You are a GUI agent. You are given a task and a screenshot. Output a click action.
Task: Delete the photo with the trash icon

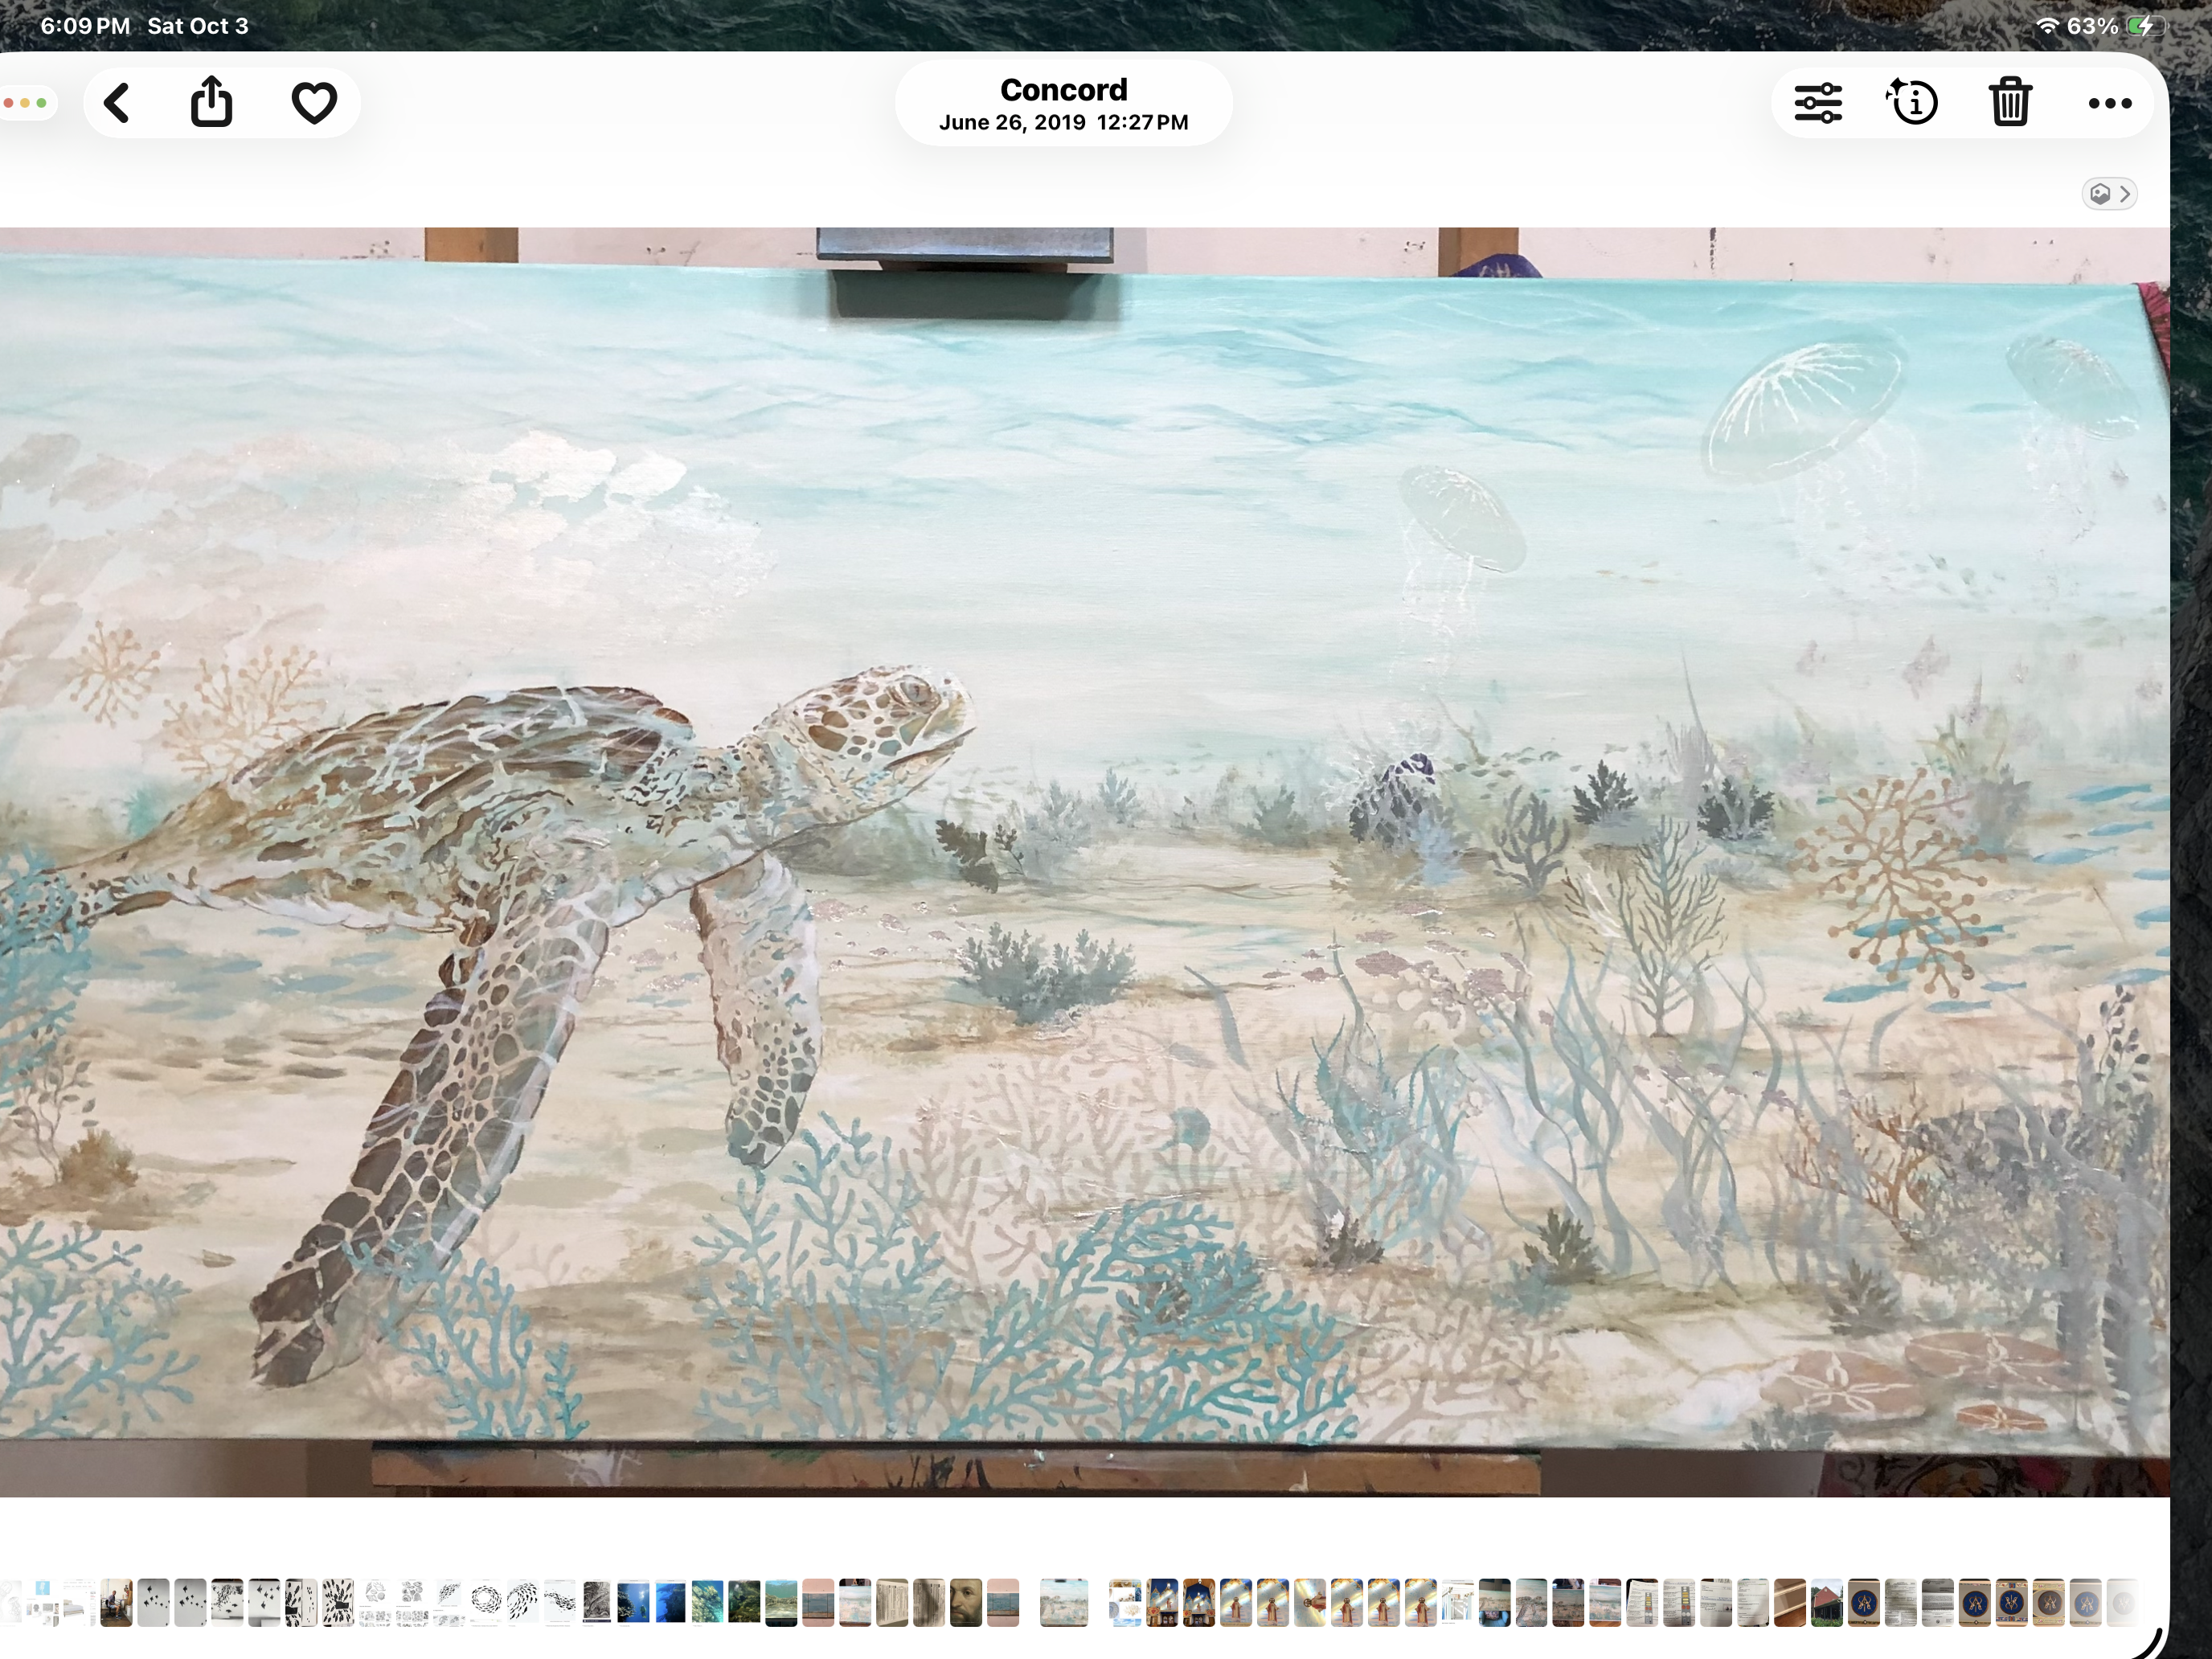(x=2010, y=102)
